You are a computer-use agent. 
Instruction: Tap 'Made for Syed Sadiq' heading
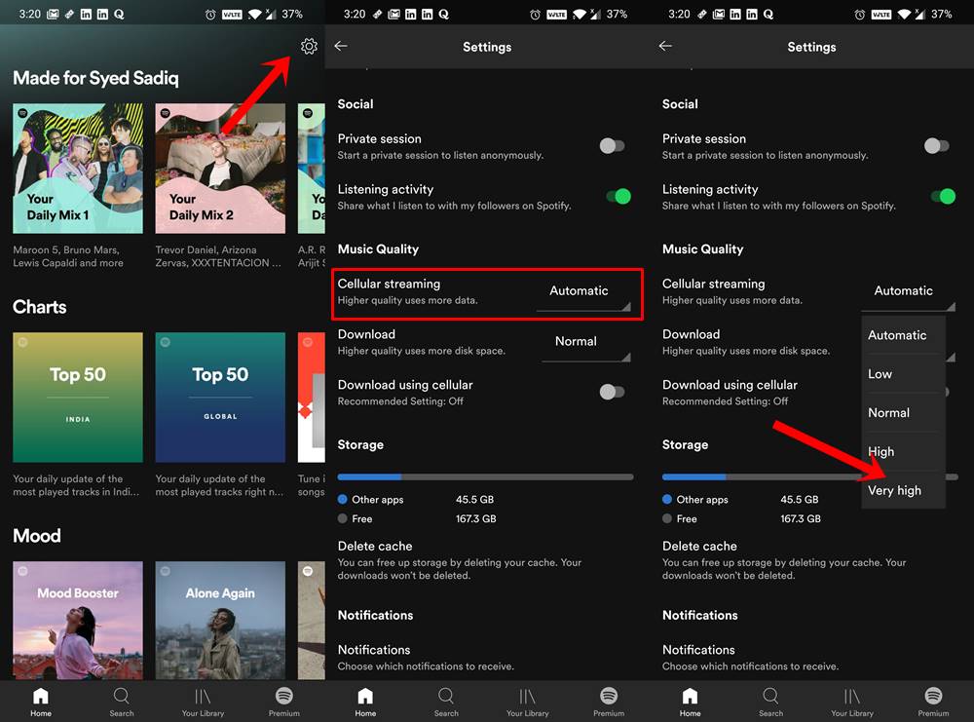[x=95, y=78]
